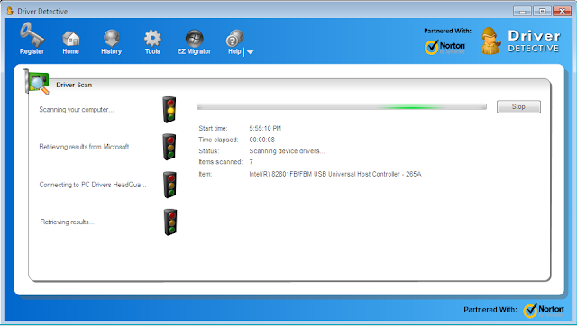Click traffic light beside Retrieving results

pos(170,222)
